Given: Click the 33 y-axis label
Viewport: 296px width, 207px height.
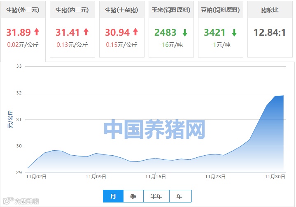Looking at the screenshot, I should pos(19,66).
